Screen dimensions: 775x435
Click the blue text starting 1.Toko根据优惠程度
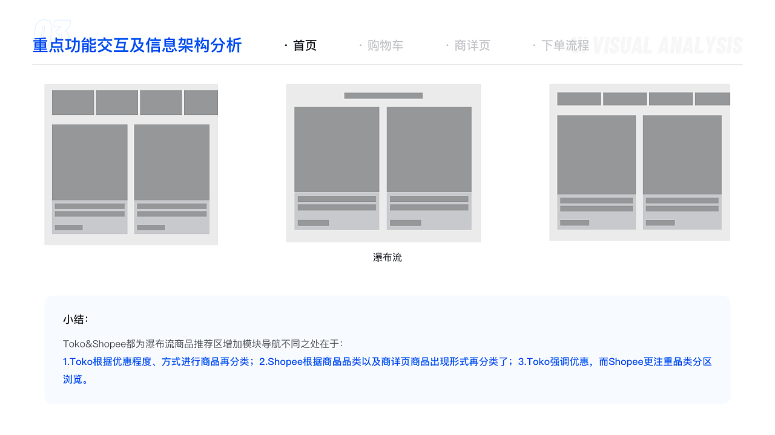387,362
